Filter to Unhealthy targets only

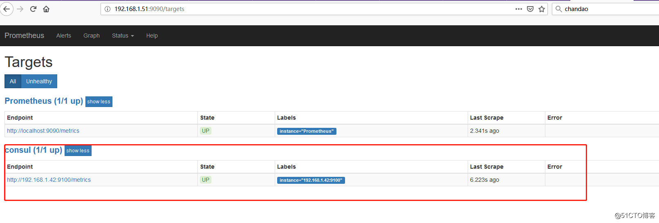39,81
